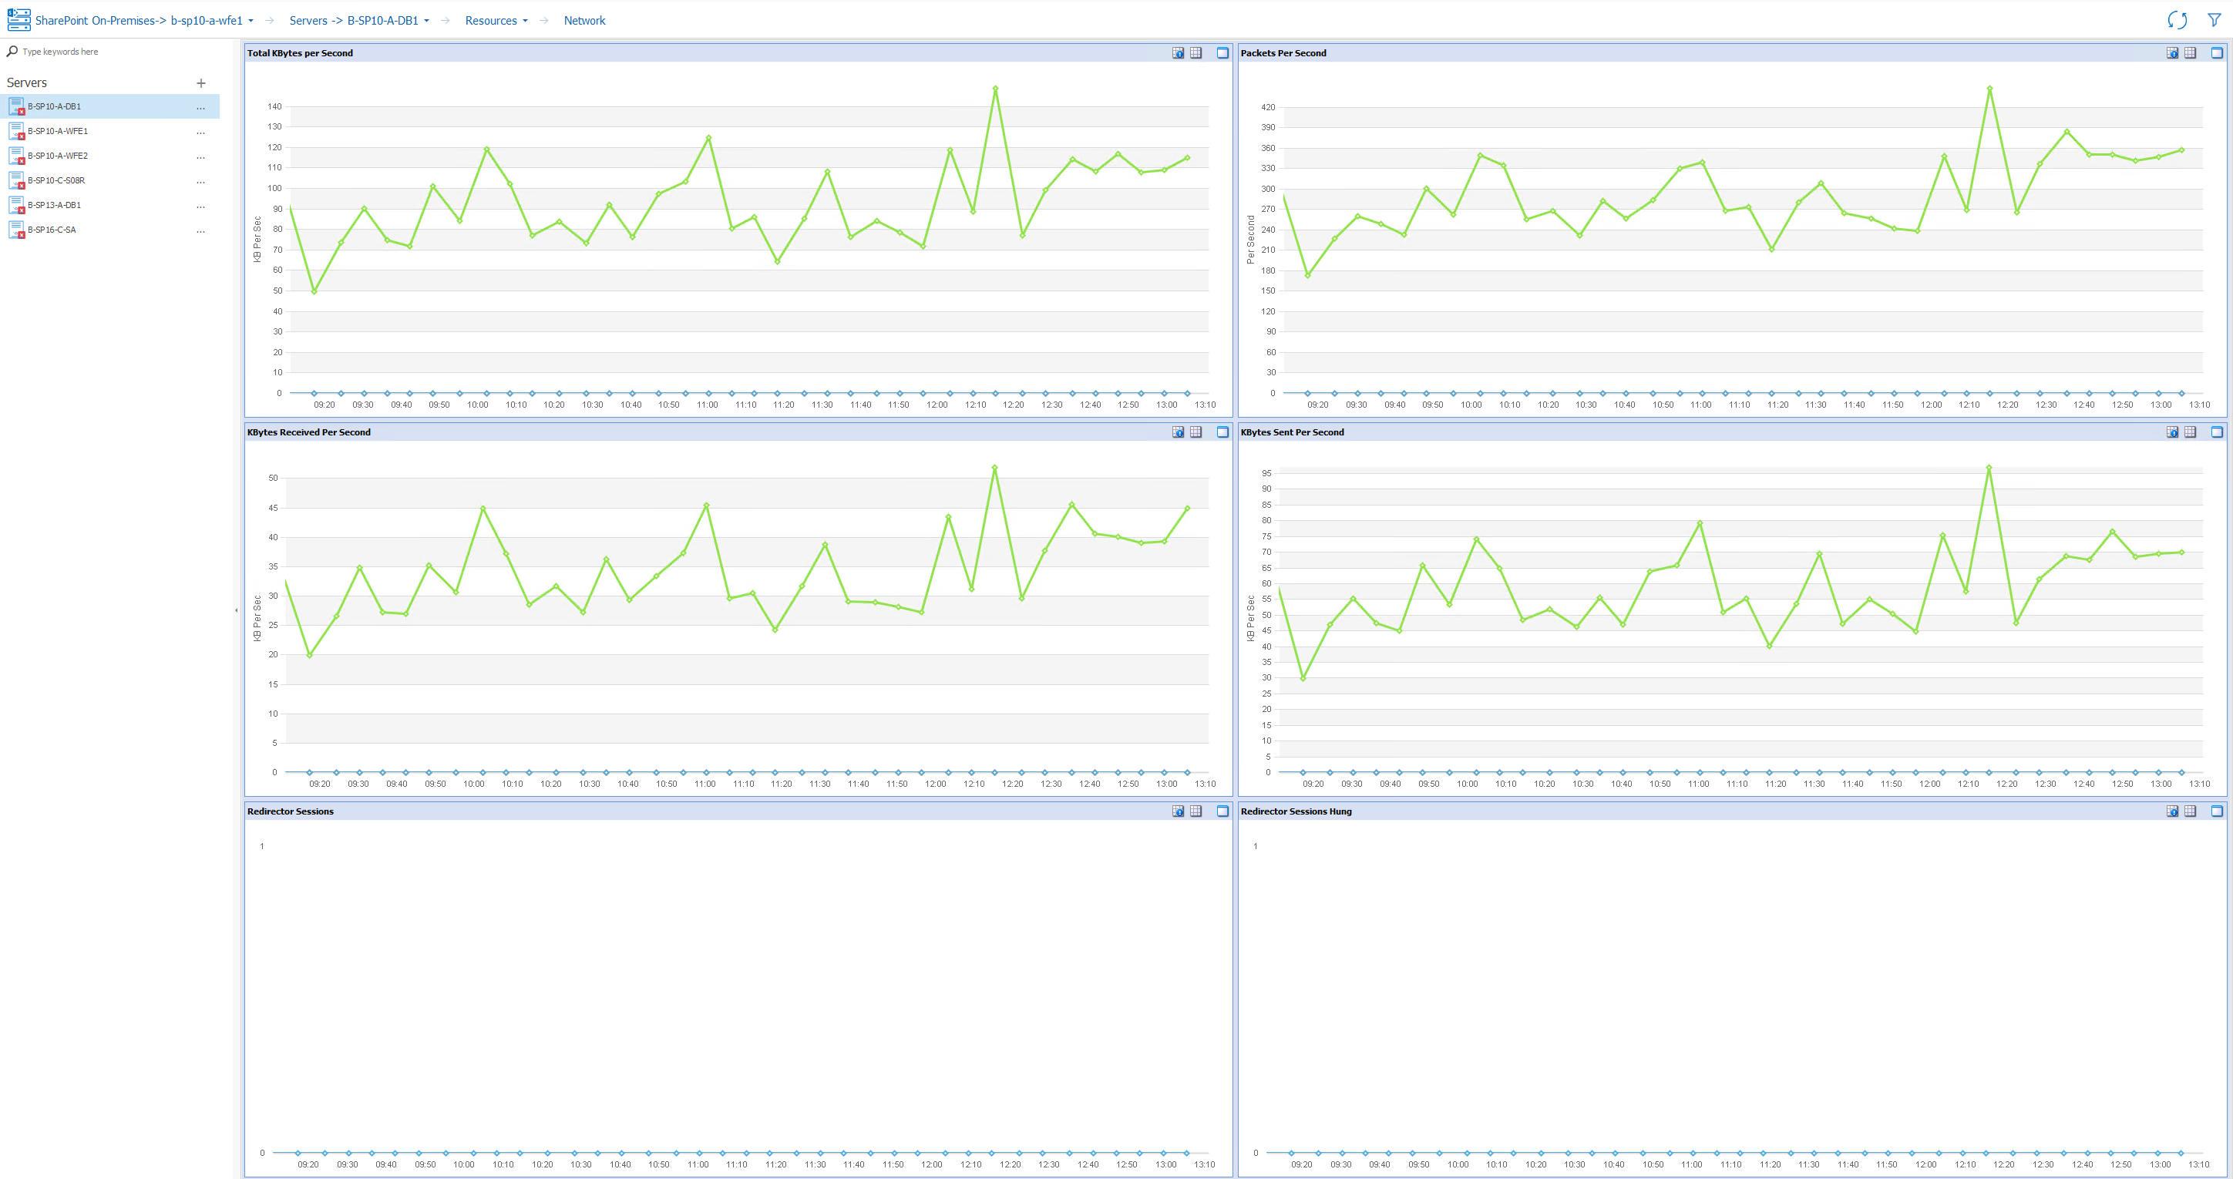Select server B-SP13-A-DB1 in the list

54,206
